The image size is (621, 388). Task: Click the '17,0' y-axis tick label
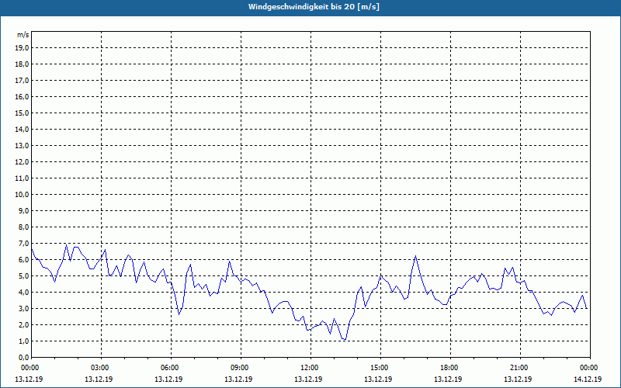[22, 81]
